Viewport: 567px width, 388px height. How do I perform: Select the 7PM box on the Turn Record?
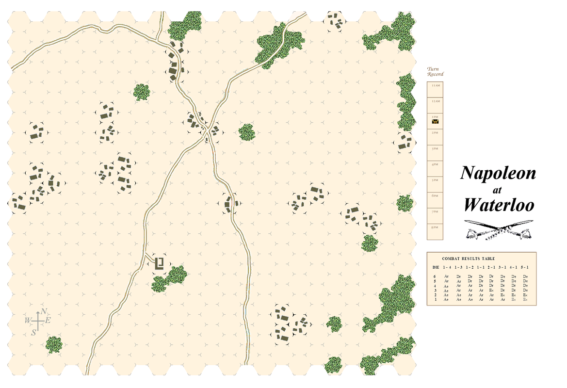[x=435, y=216]
